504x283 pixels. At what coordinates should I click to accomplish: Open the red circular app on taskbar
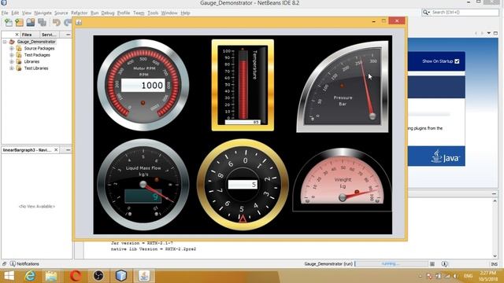tap(76, 276)
